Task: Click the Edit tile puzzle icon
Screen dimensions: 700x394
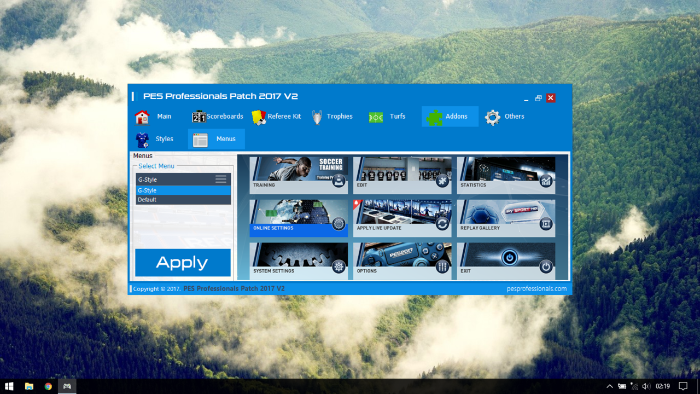Action: (x=442, y=181)
